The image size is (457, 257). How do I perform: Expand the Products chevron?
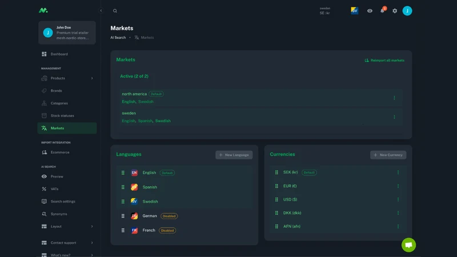point(92,78)
